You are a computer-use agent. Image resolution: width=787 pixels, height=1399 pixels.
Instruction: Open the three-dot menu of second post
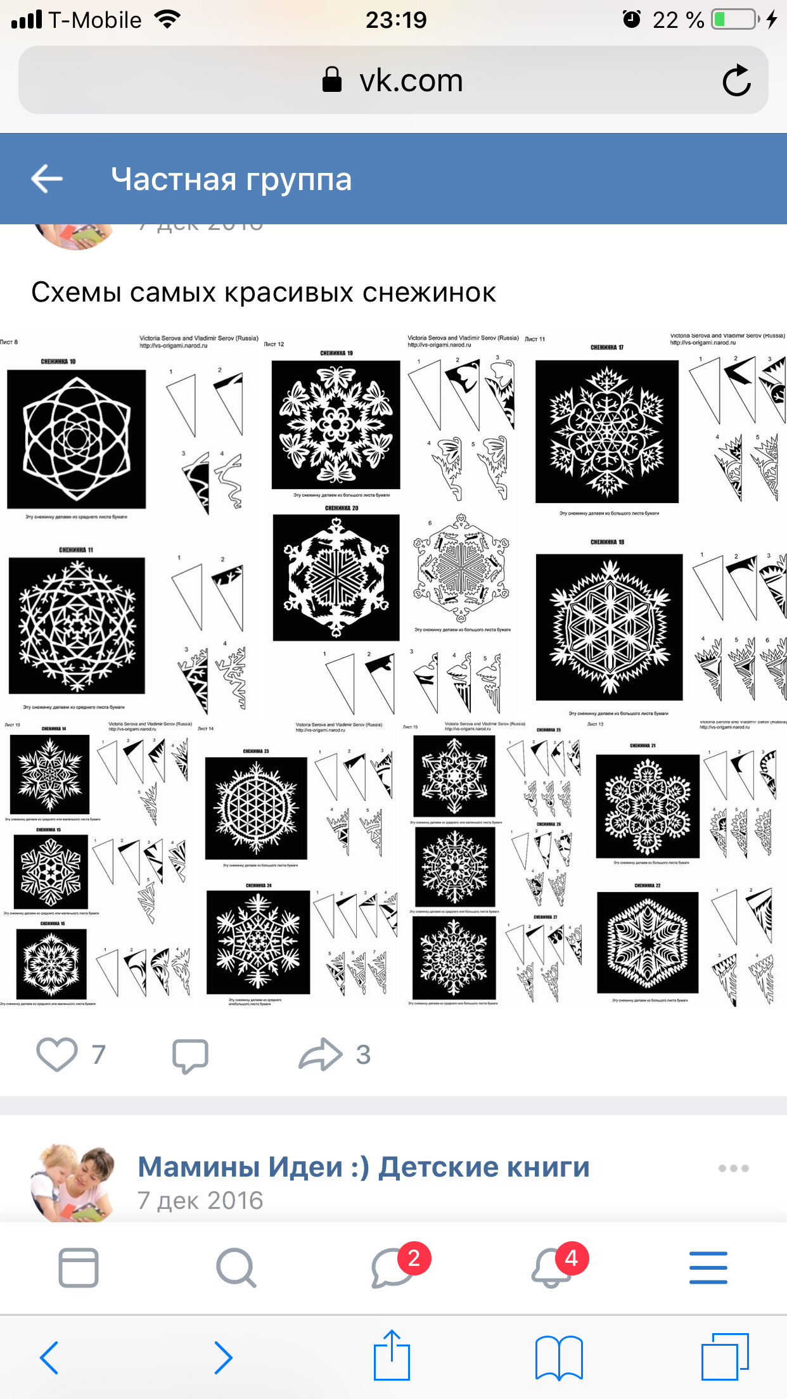click(734, 1168)
